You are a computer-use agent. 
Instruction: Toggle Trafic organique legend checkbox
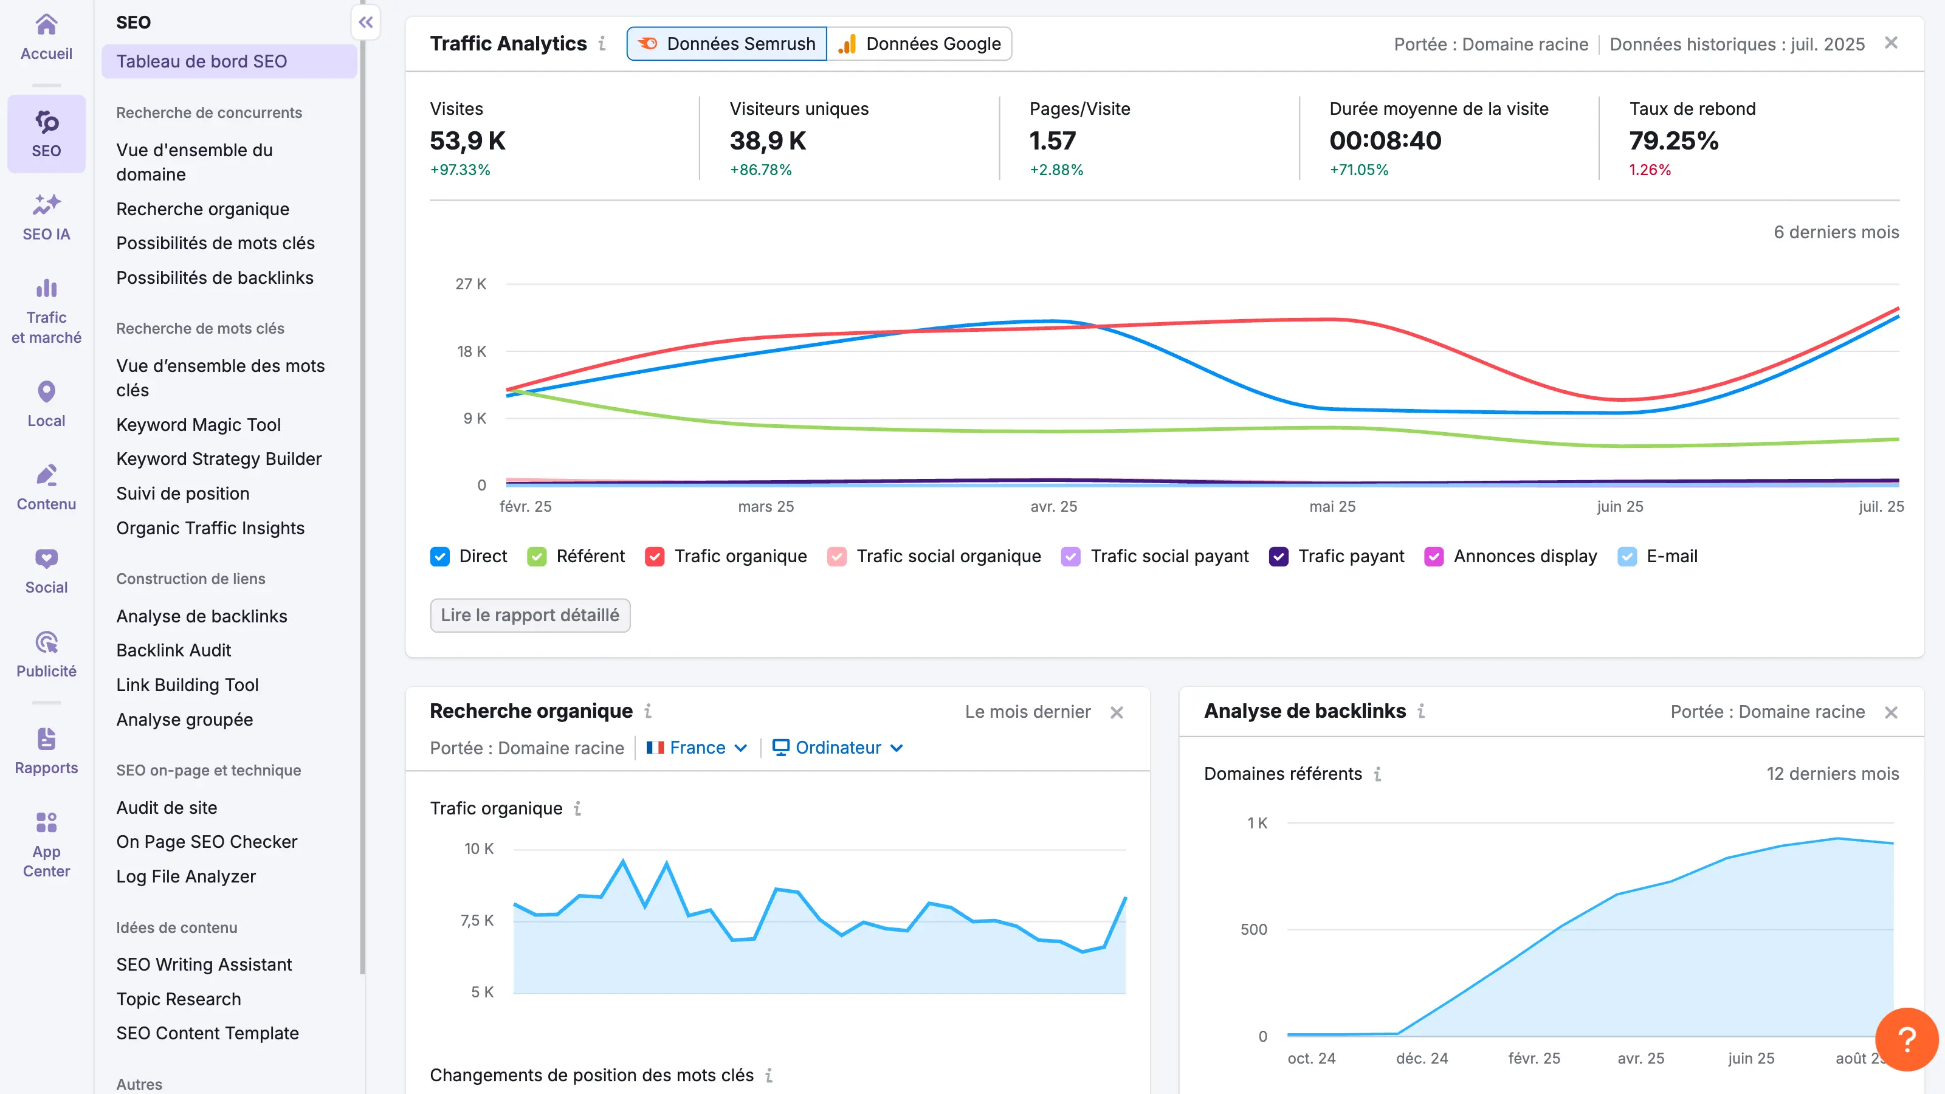pyautogui.click(x=655, y=557)
